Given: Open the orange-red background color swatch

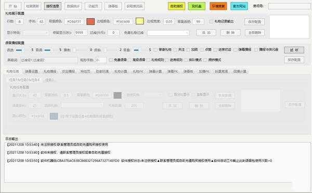Looking at the screenshot, I should pyautogui.click(x=90, y=21).
